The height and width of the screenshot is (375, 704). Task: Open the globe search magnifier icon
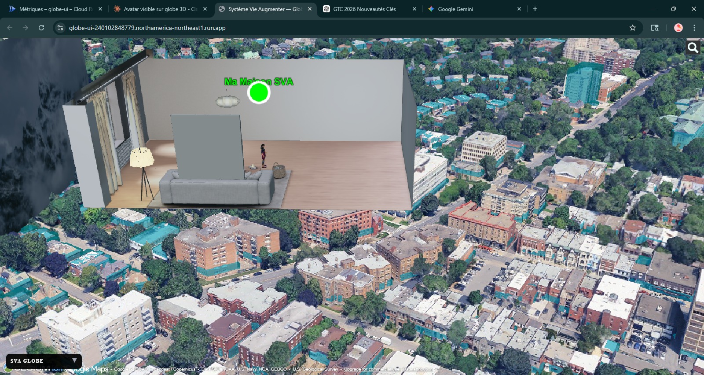click(x=693, y=48)
